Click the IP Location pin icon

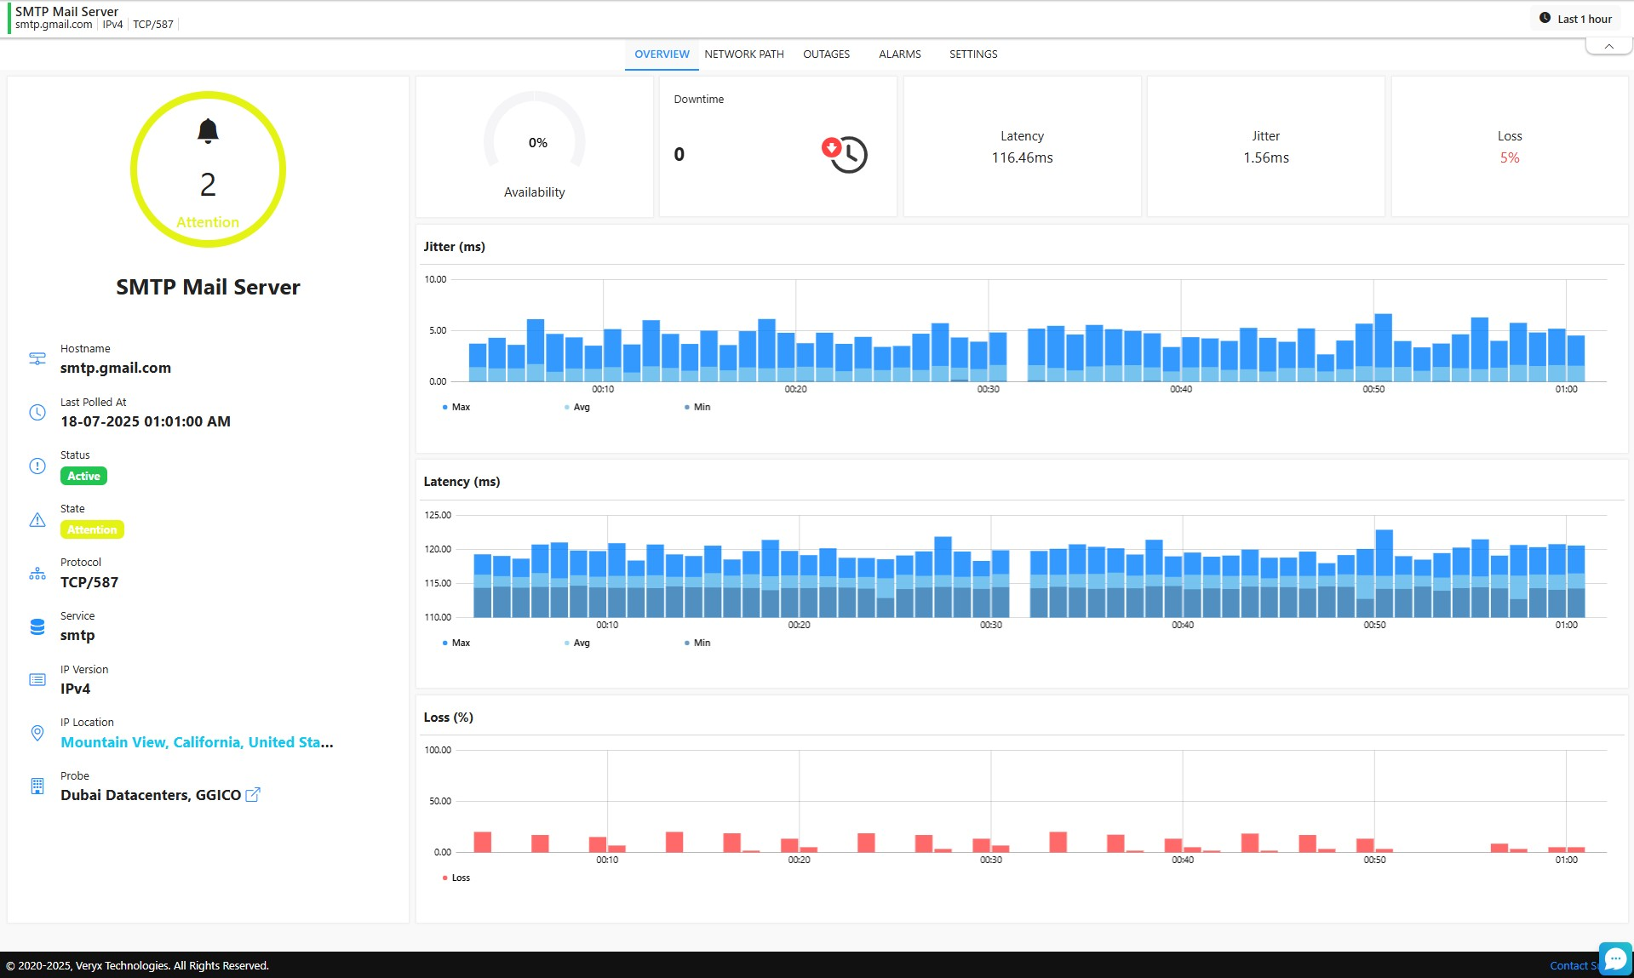click(37, 733)
